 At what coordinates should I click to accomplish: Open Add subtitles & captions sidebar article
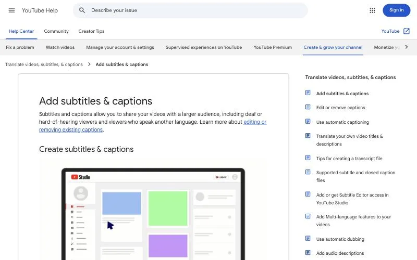(x=342, y=94)
